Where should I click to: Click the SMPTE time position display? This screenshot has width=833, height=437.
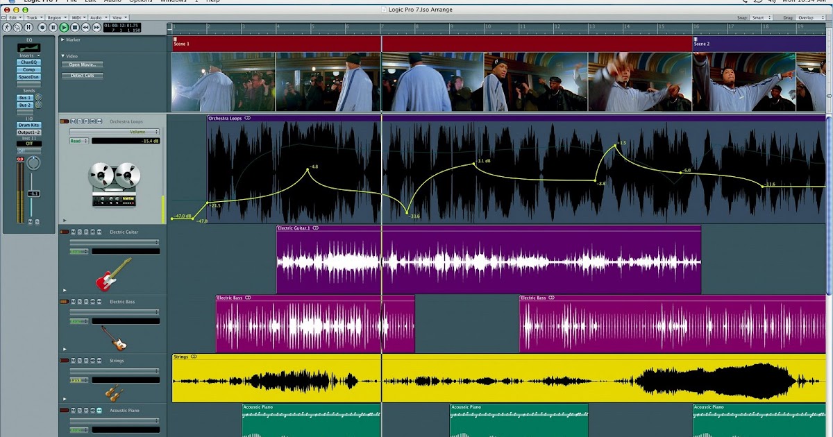122,28
